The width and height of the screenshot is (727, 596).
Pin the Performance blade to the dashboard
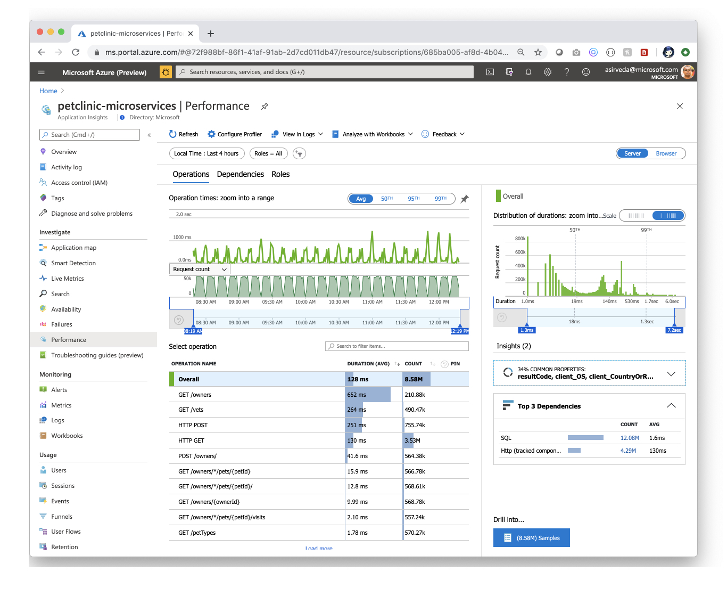click(x=265, y=107)
